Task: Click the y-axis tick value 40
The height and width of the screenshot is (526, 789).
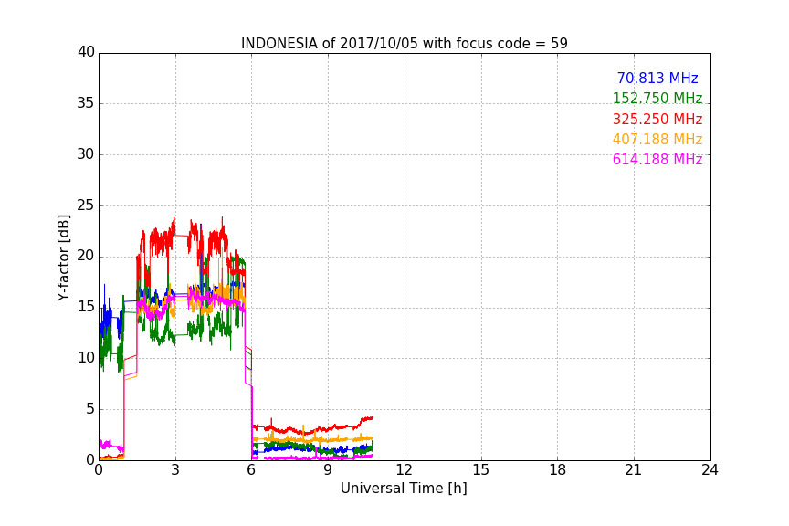Action: pyautogui.click(x=86, y=52)
